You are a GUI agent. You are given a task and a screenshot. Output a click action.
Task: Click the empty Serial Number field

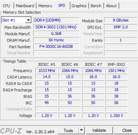click(x=56, y=53)
